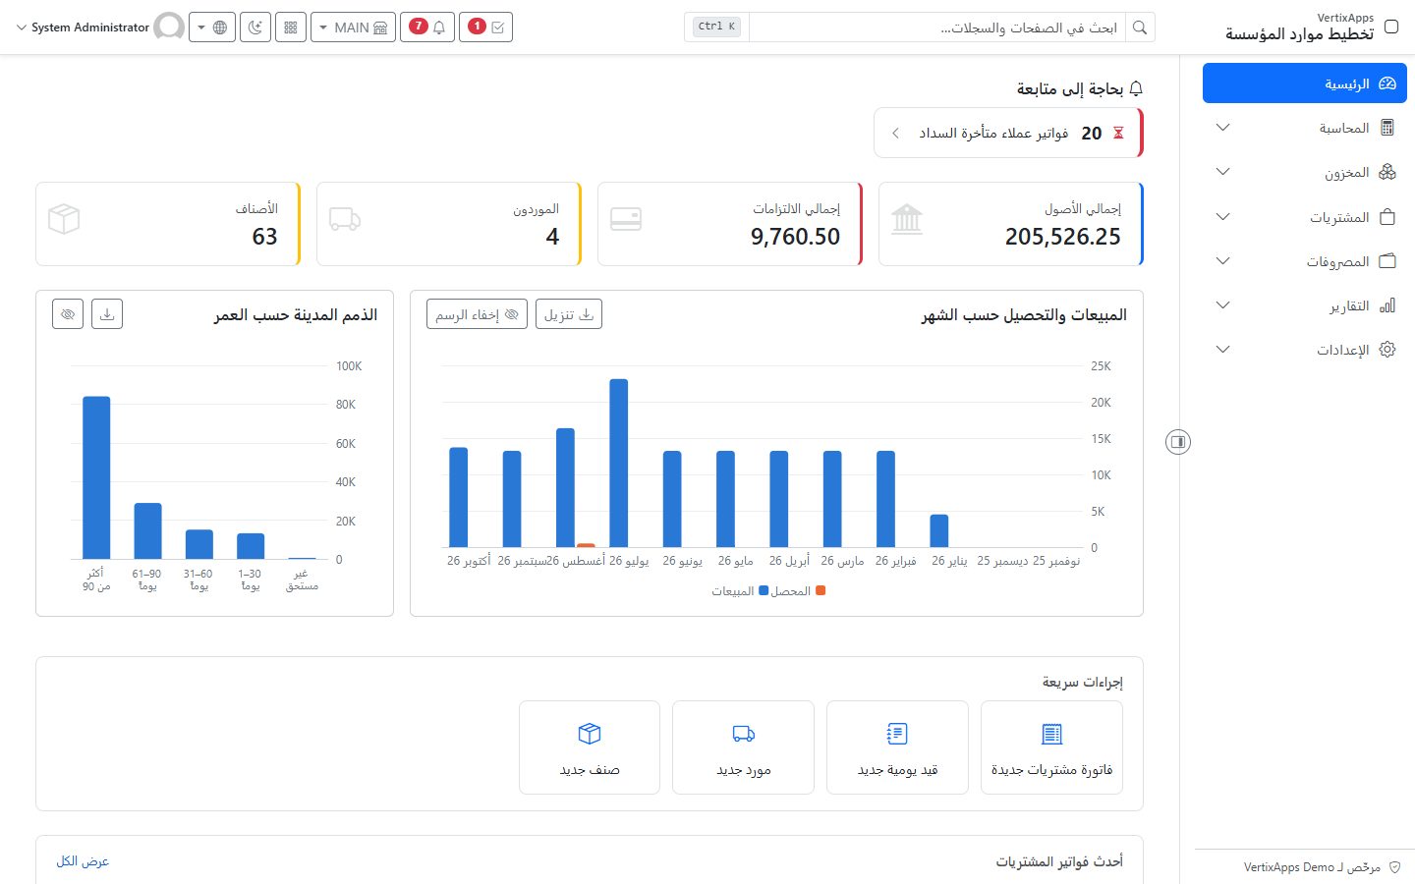1415x884 pixels.
Task: Click عرض الكل for latest purchase invoices
Action: pos(83,861)
